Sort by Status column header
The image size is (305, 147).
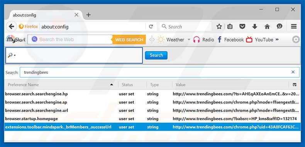[132, 85]
